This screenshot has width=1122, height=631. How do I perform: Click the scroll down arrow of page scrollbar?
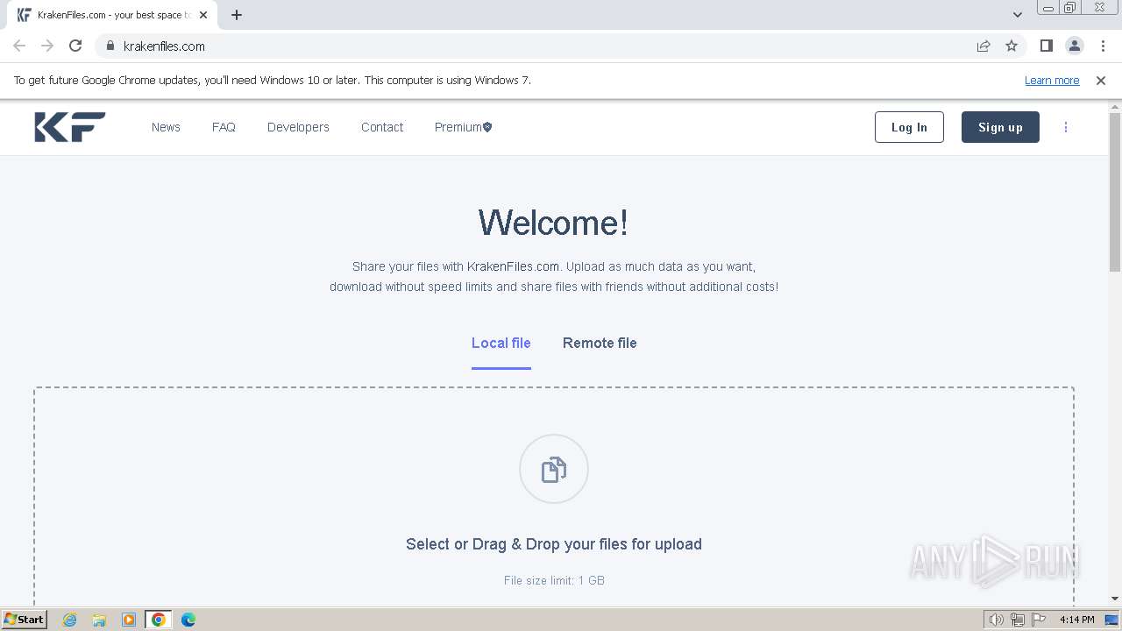(1115, 599)
